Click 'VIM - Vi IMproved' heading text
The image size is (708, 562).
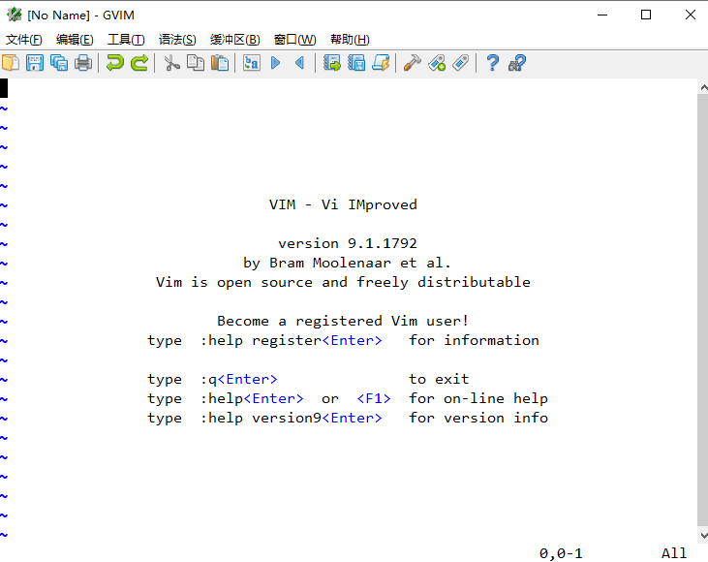(343, 204)
